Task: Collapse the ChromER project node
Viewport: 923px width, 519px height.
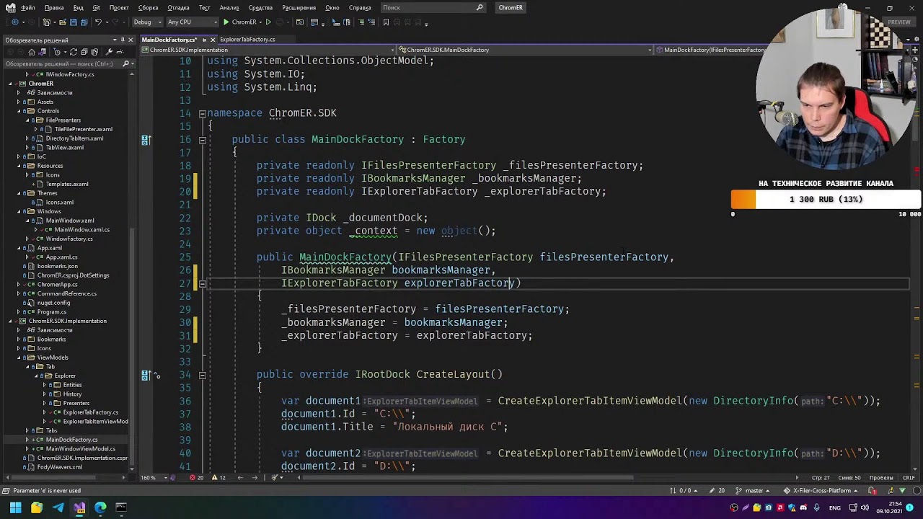Action: point(12,84)
